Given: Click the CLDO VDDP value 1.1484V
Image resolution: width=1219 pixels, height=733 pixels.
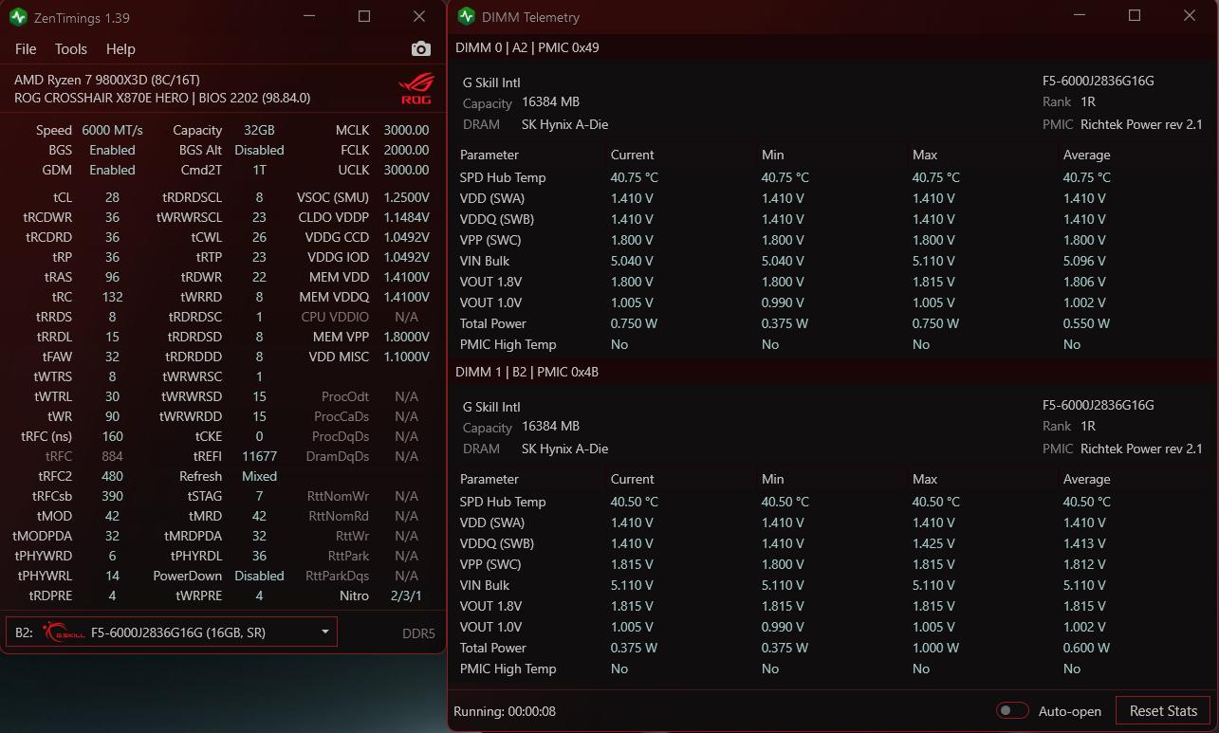Looking at the screenshot, I should pyautogui.click(x=406, y=217).
